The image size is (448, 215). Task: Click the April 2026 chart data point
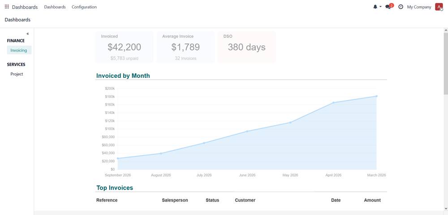click(x=333, y=103)
